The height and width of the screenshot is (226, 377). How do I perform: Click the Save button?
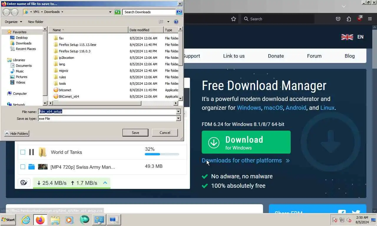(135, 133)
